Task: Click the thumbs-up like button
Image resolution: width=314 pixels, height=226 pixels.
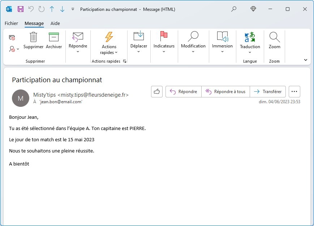Action: [157, 92]
